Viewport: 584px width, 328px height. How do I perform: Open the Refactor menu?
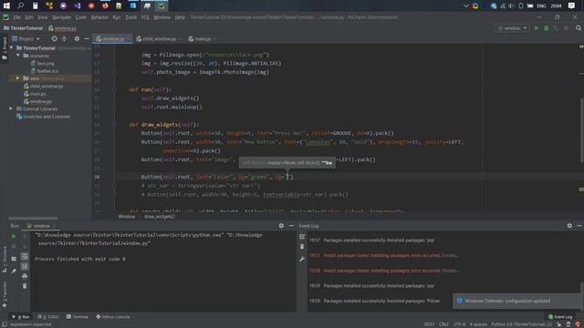(99, 17)
